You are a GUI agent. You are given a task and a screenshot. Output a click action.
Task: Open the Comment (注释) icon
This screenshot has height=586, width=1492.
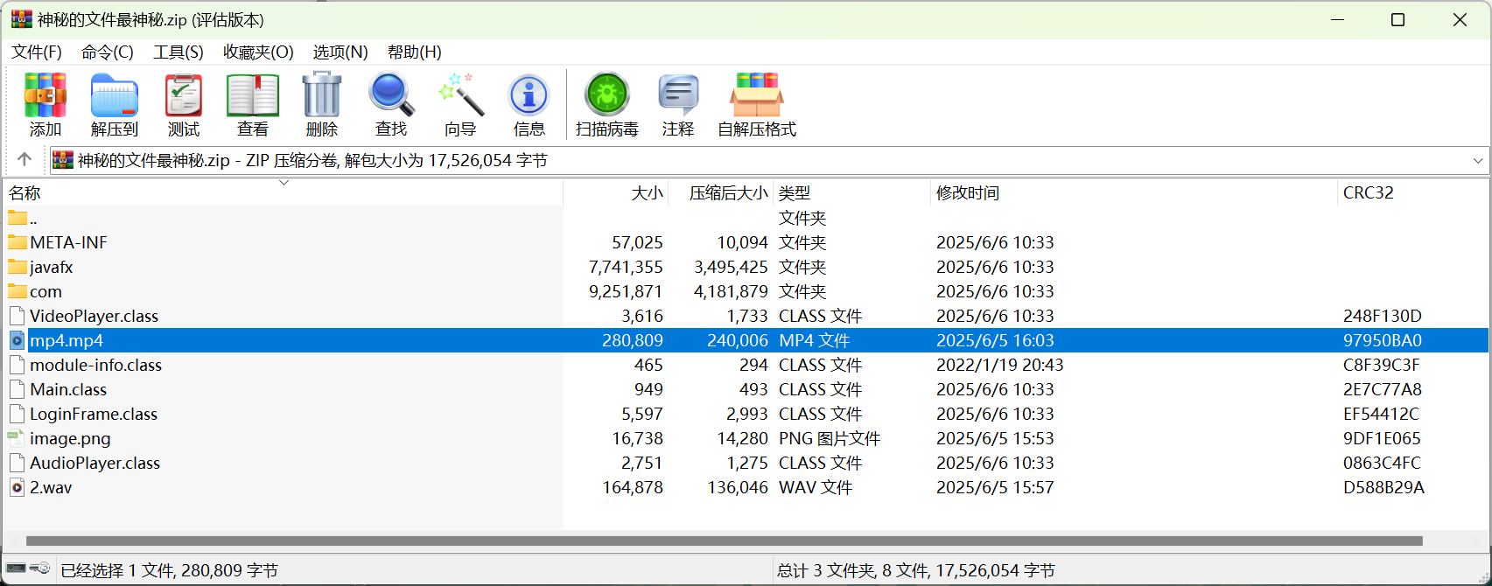point(678,96)
